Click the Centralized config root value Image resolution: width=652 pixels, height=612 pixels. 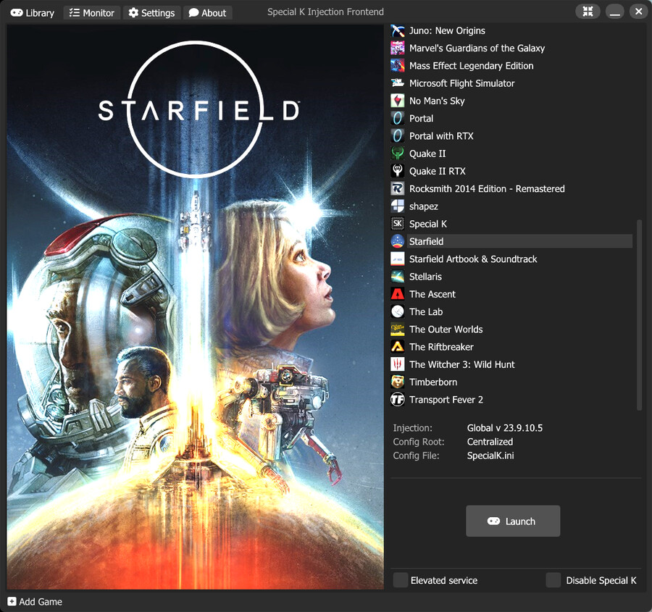tap(490, 442)
